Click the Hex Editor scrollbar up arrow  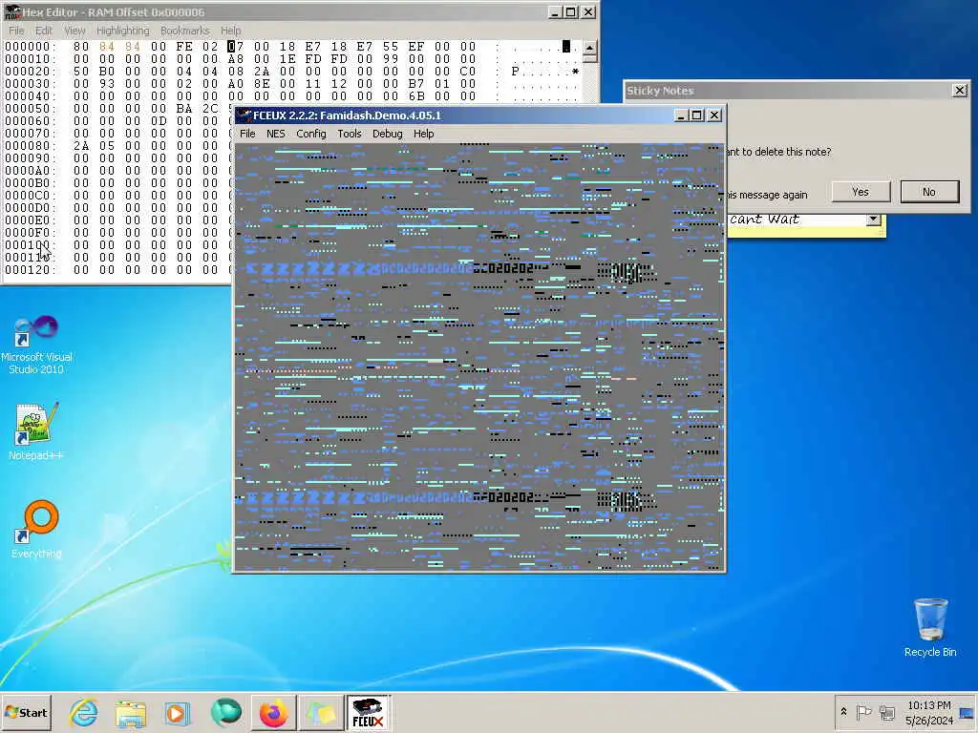pos(588,48)
